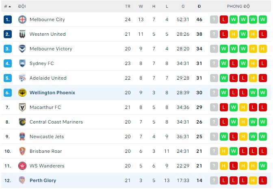Click the Macarthur FC shield logo

pos(22,107)
